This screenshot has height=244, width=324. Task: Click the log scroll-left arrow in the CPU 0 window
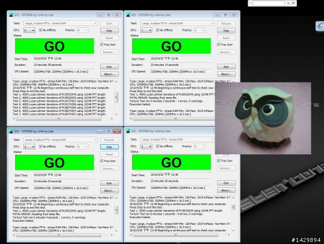14,119
